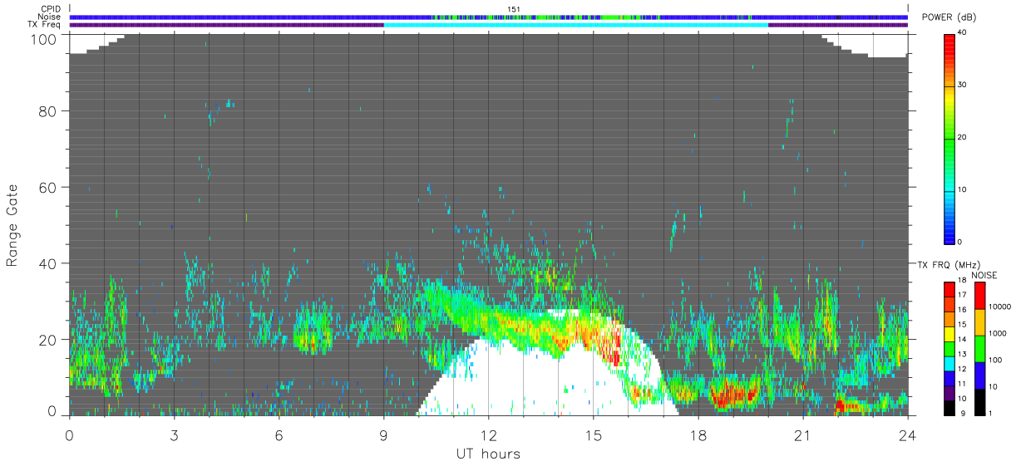Viewport: 1021px width, 471px height.
Task: Click the CPID value 151
Action: point(514,9)
